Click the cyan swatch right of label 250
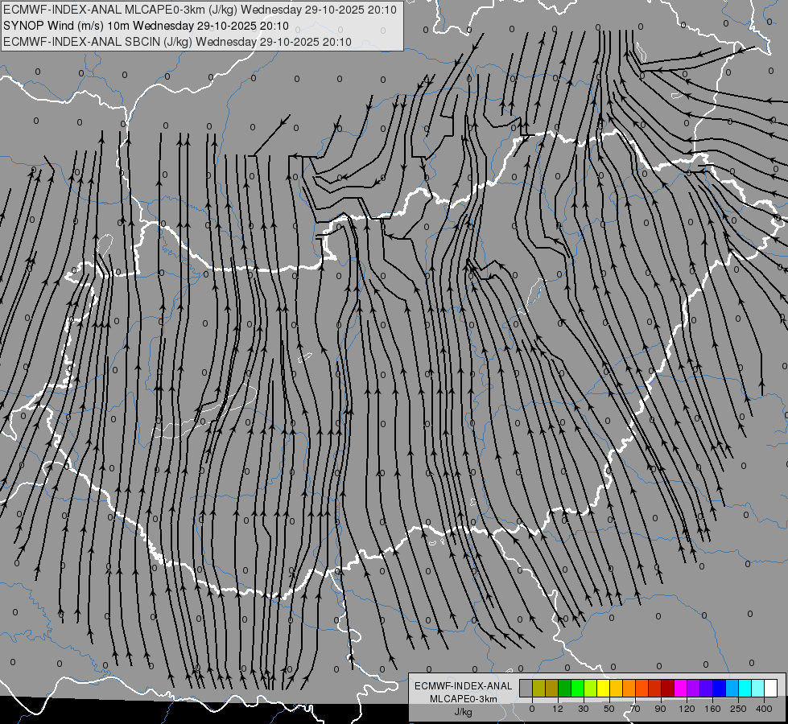This screenshot has height=724, width=788. coord(745,688)
